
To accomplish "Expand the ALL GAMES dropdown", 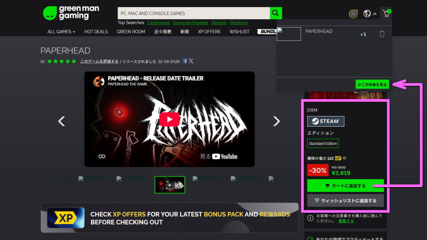I will tap(61, 32).
